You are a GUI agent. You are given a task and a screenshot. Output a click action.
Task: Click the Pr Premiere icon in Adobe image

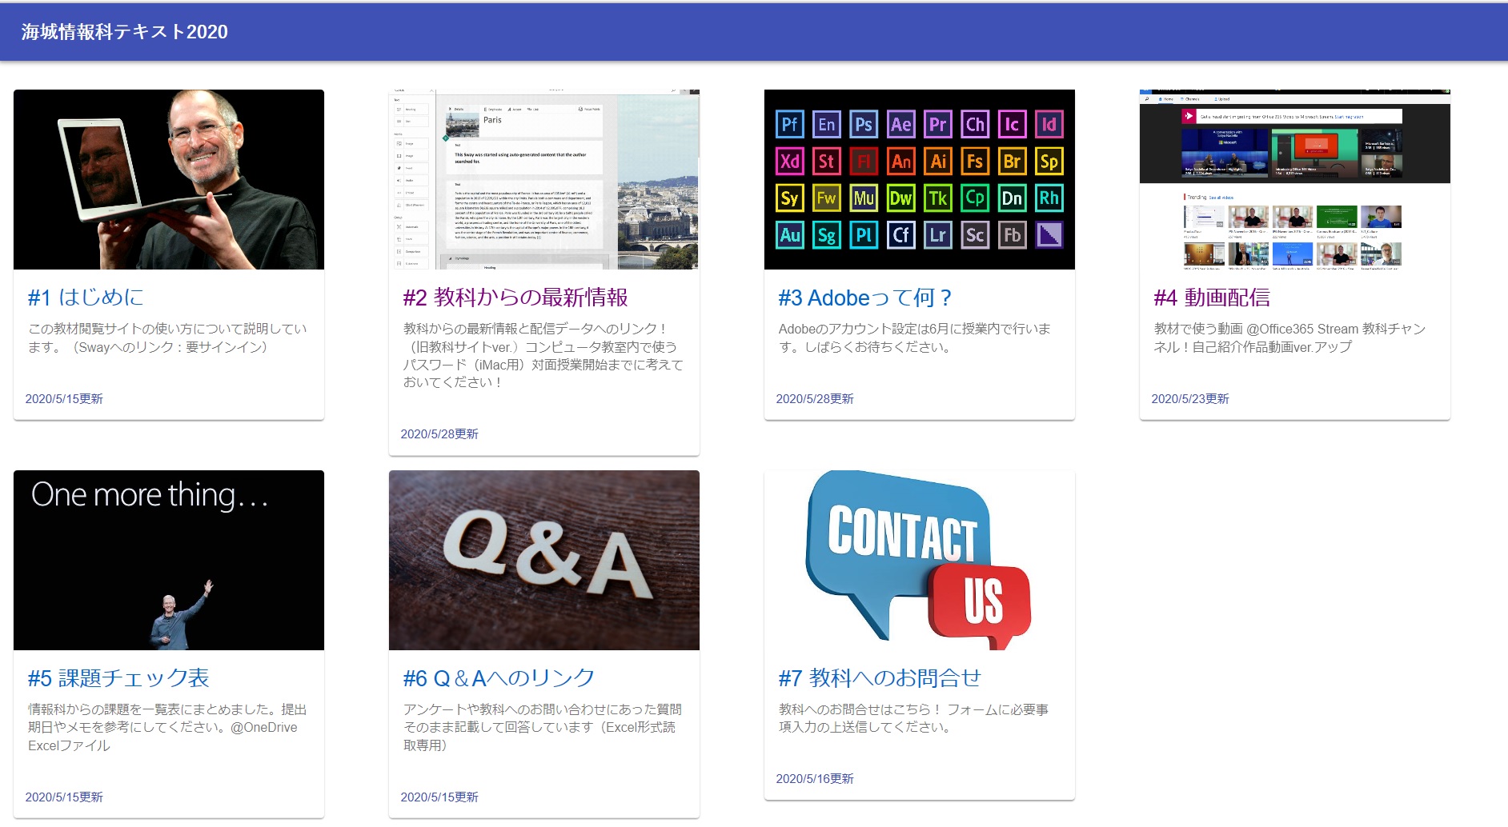(938, 124)
